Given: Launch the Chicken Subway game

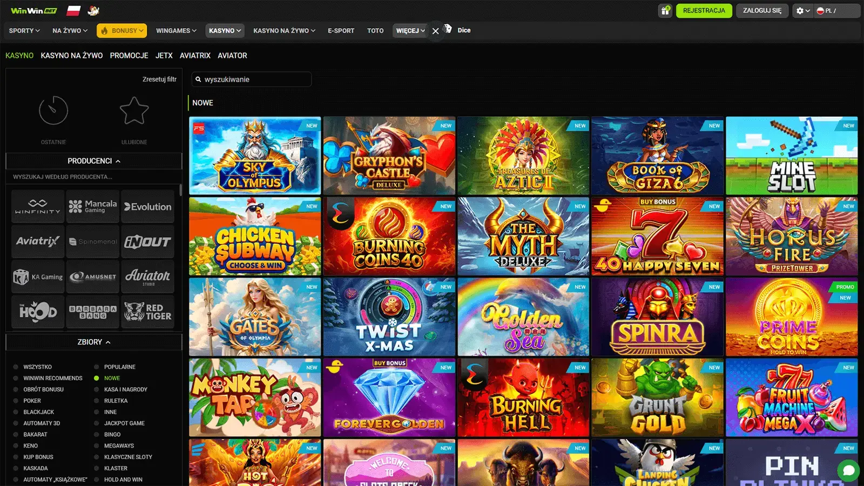Looking at the screenshot, I should pyautogui.click(x=255, y=236).
